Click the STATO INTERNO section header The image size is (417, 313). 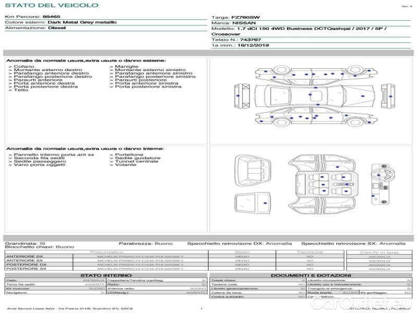tap(106, 275)
